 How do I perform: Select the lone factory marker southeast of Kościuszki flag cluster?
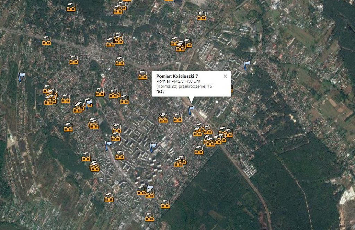click(x=199, y=150)
